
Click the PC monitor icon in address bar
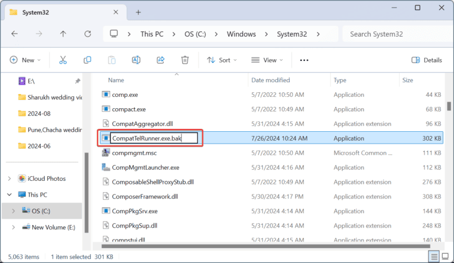click(113, 34)
